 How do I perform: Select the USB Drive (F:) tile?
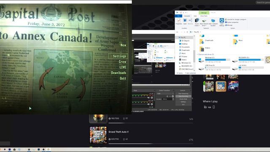coord(214,68)
